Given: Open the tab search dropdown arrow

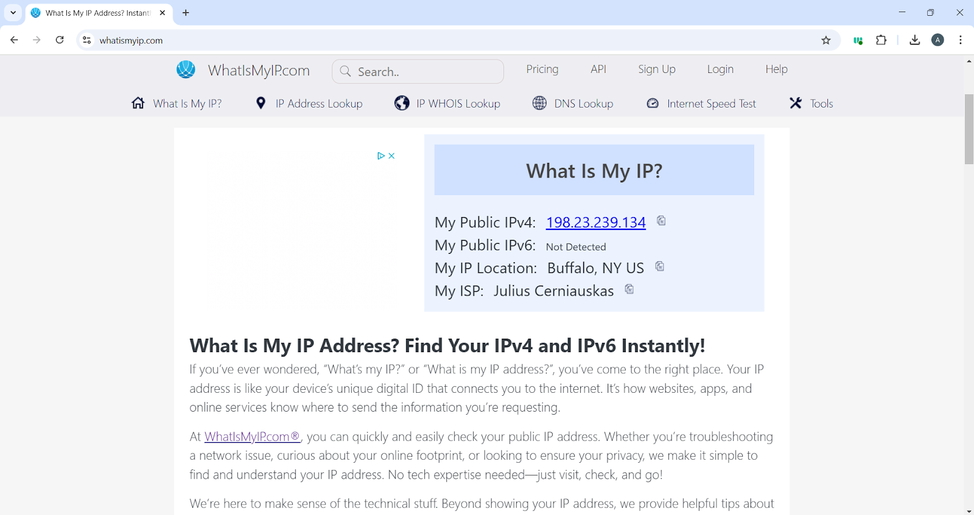Looking at the screenshot, I should [x=13, y=13].
